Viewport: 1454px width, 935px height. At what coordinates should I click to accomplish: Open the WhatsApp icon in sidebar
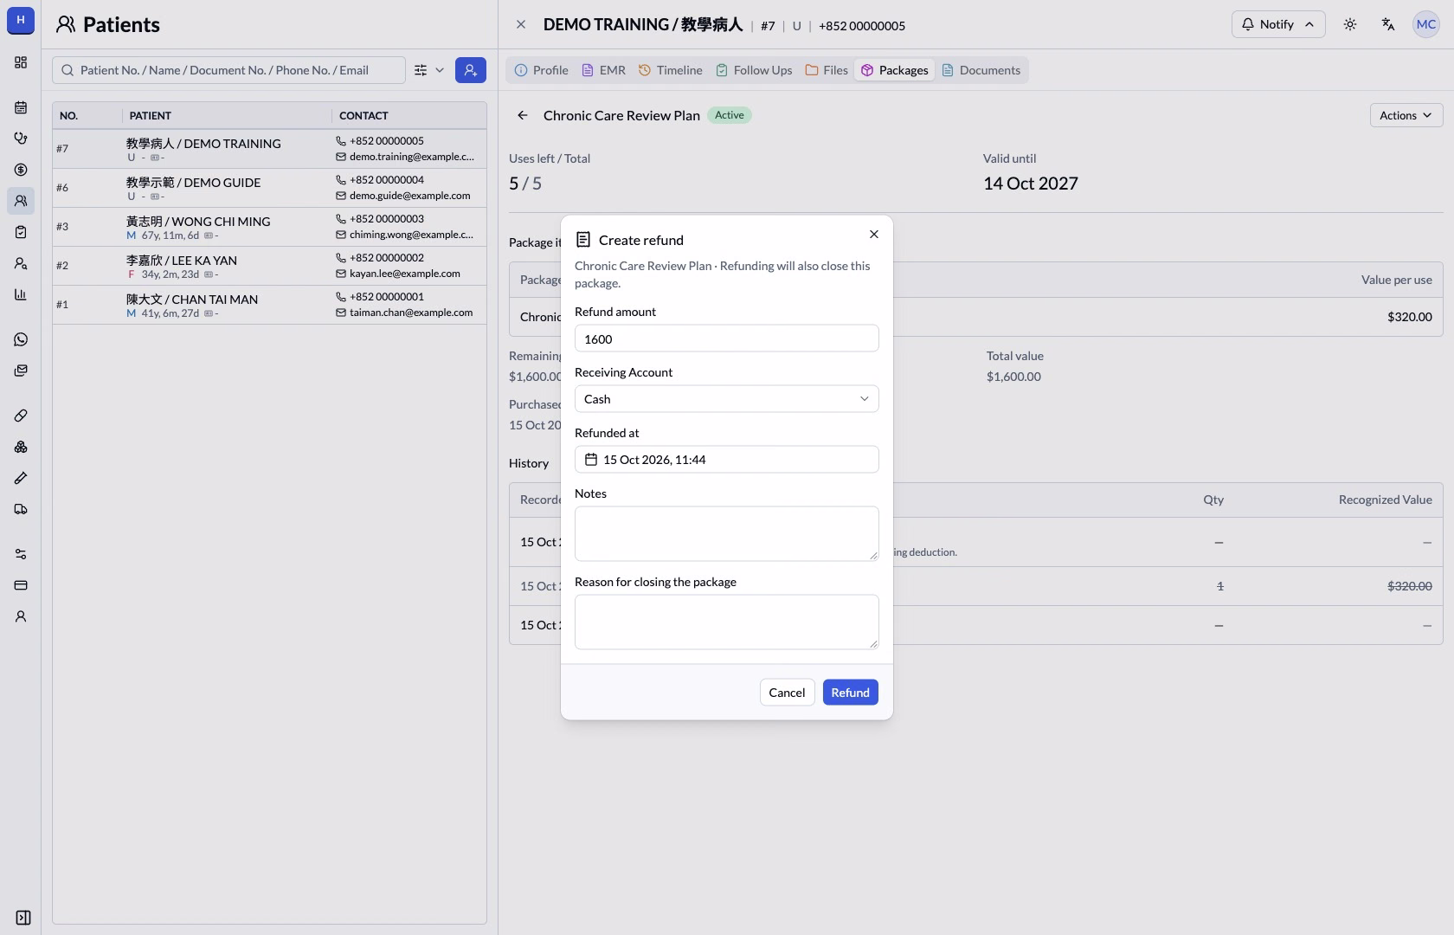tap(21, 339)
